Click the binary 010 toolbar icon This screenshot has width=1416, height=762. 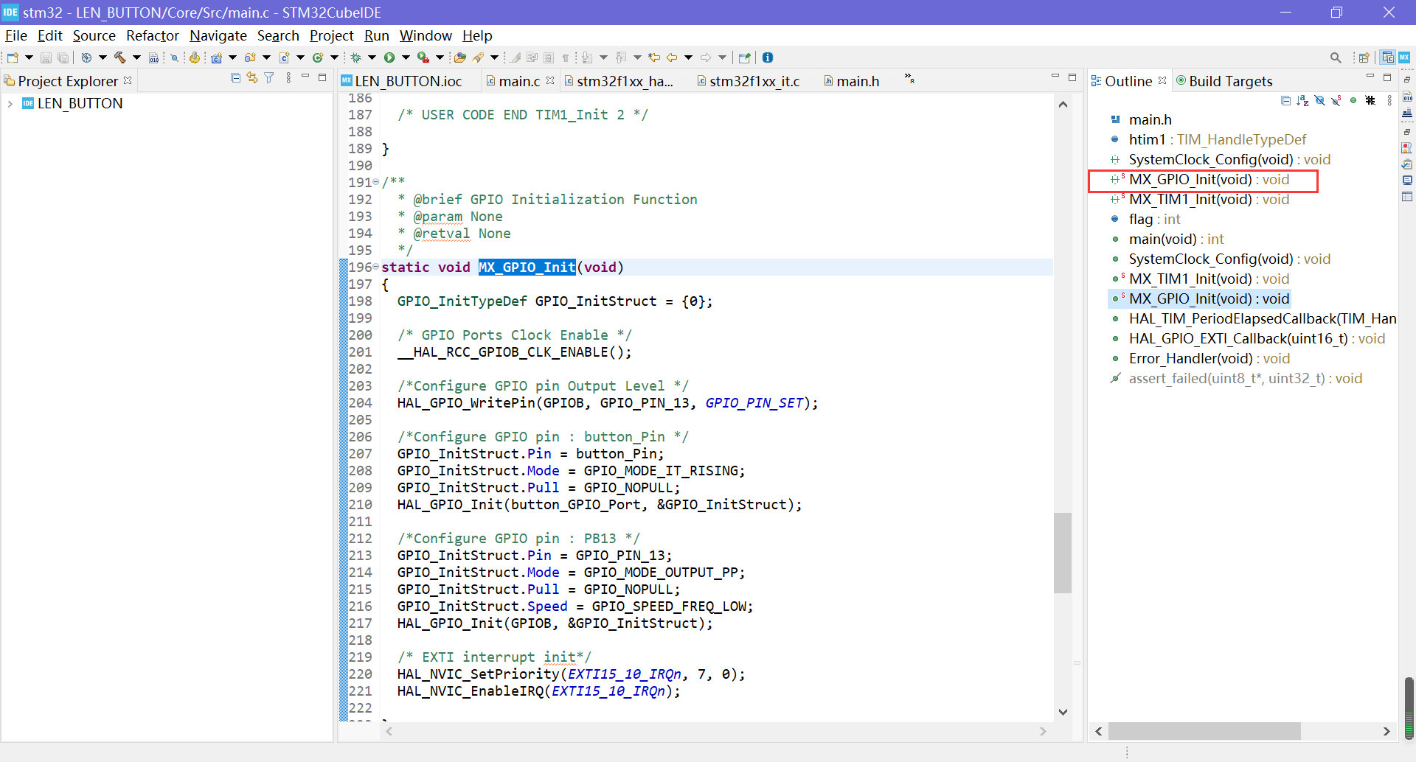153,57
